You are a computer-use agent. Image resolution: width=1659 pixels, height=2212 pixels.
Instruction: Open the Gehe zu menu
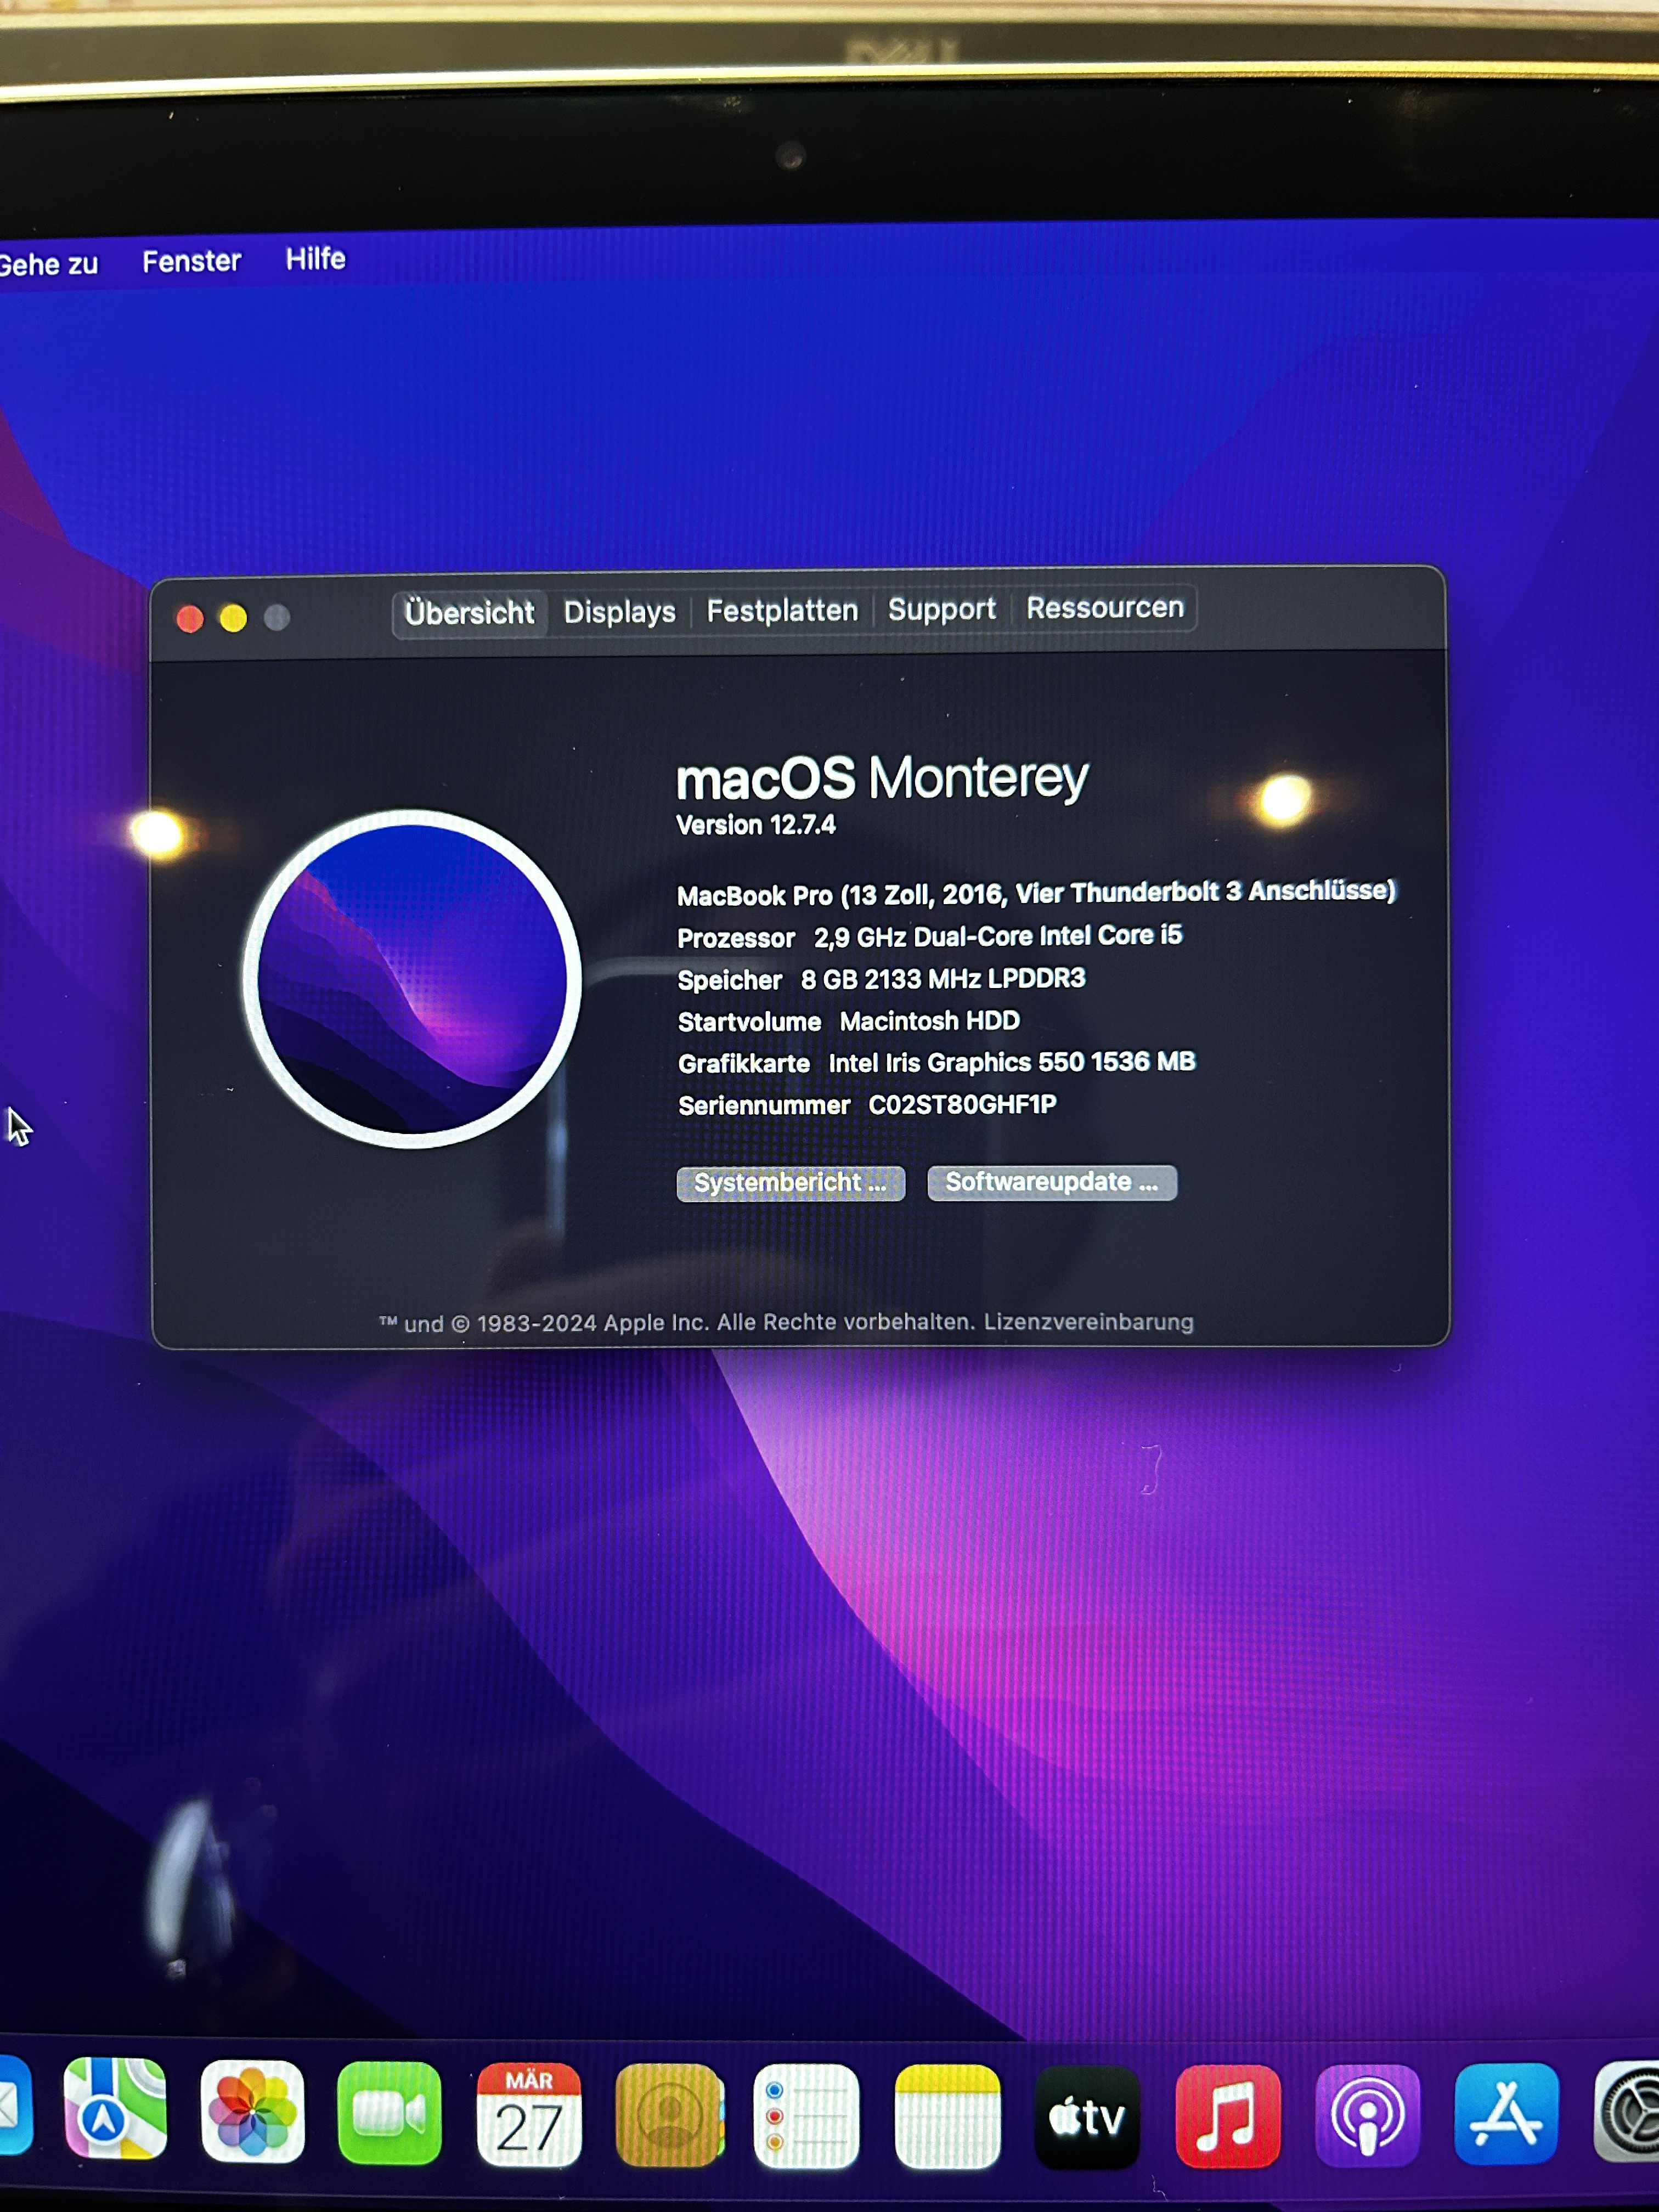[x=49, y=265]
